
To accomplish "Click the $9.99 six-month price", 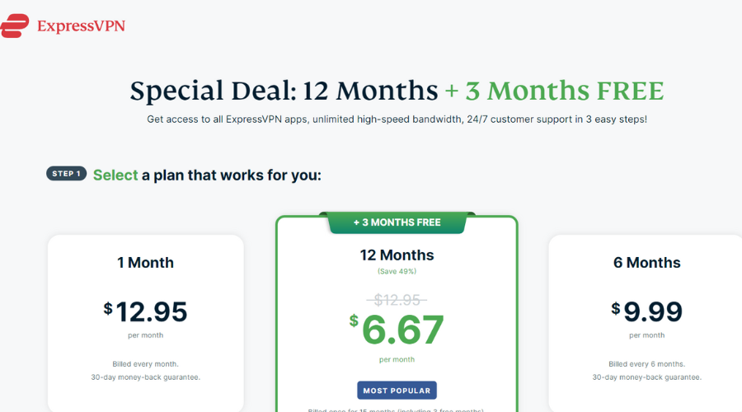I will (646, 311).
